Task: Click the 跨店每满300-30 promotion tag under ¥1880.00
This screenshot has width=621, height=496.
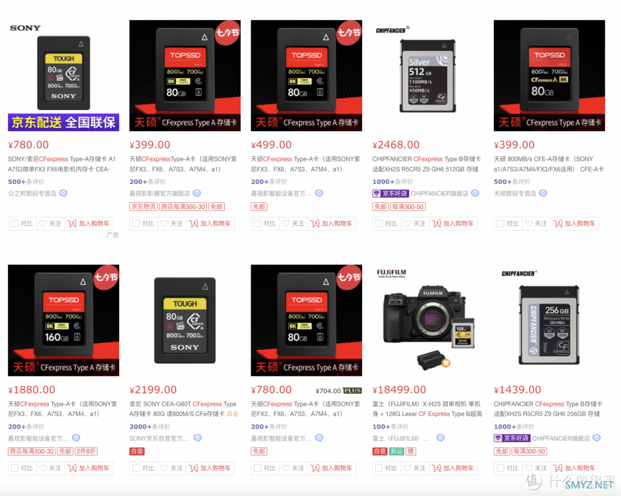Action: 32,451
